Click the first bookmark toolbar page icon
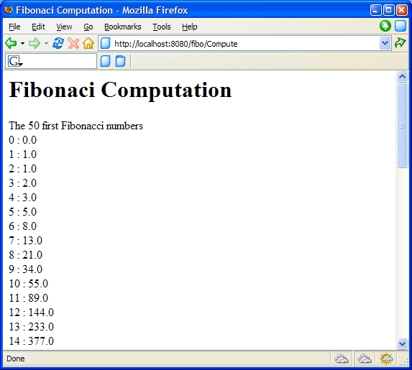The width and height of the screenshot is (412, 370). tap(106, 61)
